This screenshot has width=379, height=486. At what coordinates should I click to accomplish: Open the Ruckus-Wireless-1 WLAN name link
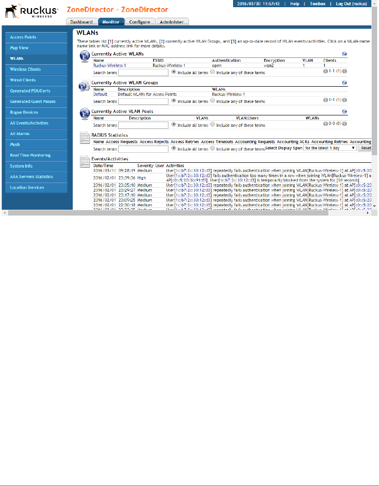click(110, 66)
